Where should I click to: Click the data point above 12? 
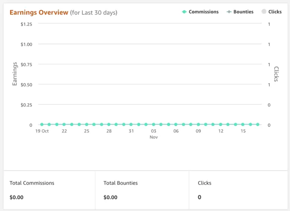(x=221, y=124)
